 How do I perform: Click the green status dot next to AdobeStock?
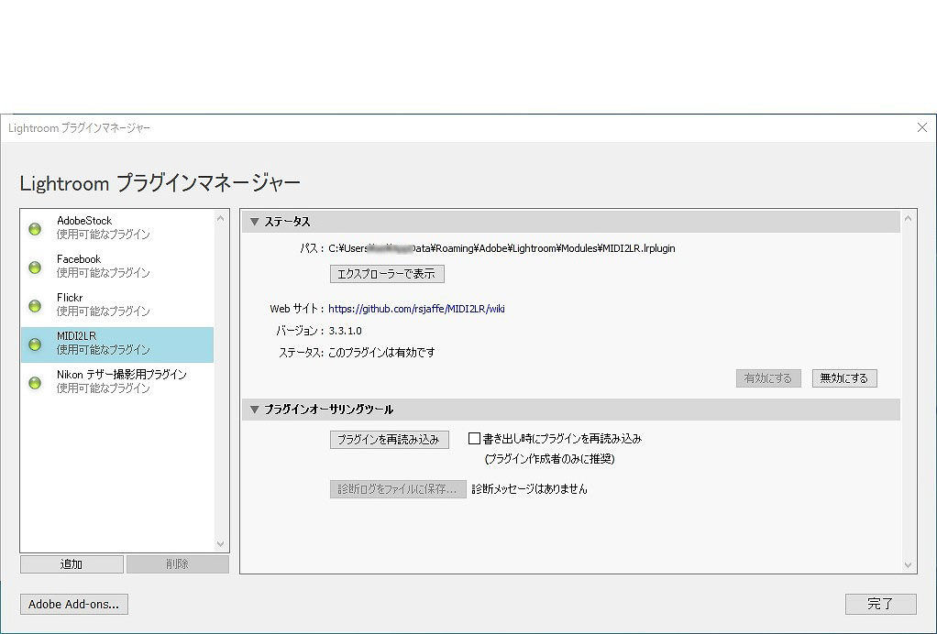(x=35, y=229)
